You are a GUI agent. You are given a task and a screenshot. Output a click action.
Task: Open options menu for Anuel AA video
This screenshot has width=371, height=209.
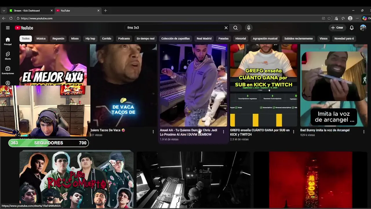pyautogui.click(x=223, y=132)
